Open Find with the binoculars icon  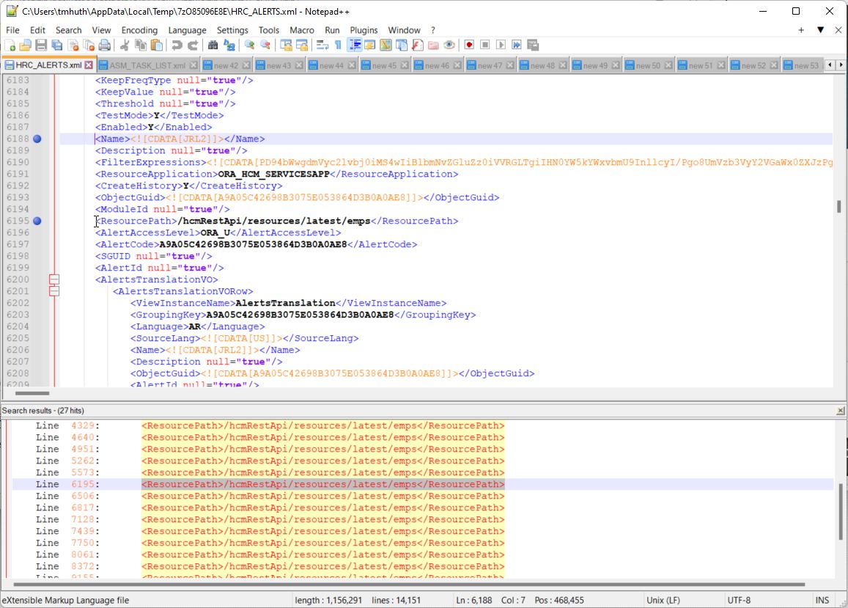[x=213, y=45]
